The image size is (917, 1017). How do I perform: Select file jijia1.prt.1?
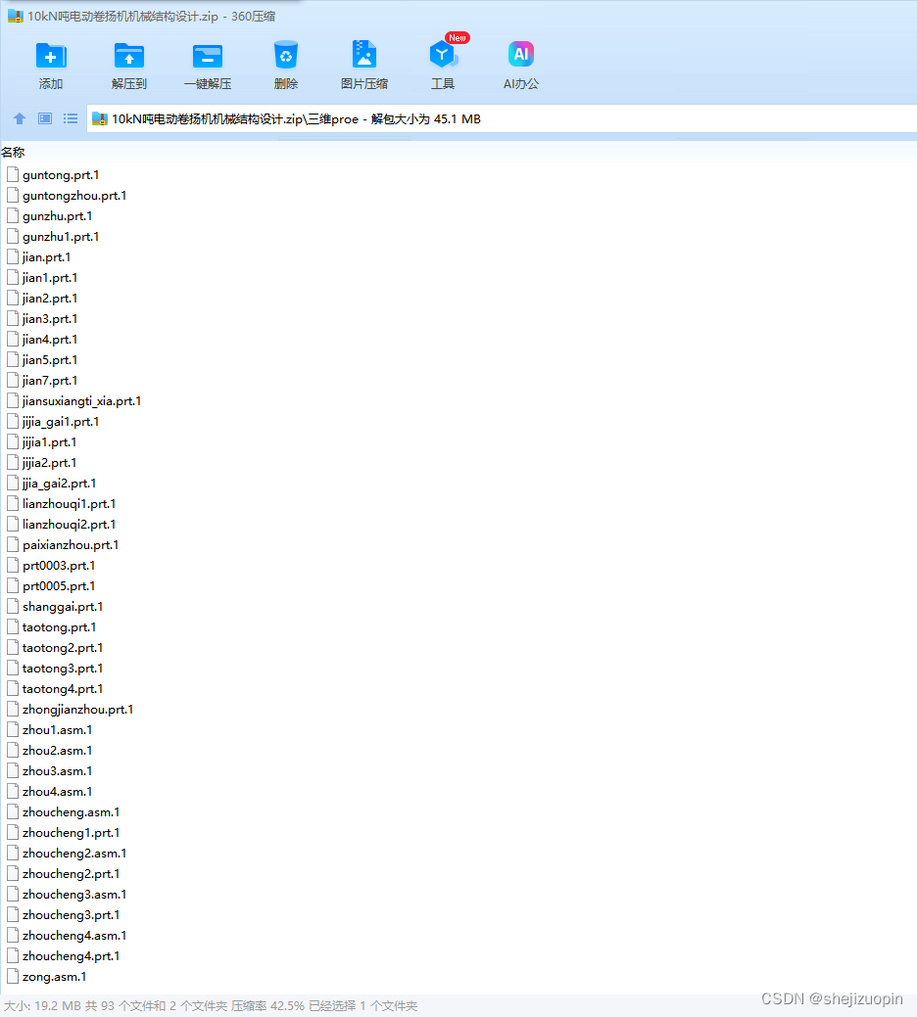pyautogui.click(x=42, y=442)
